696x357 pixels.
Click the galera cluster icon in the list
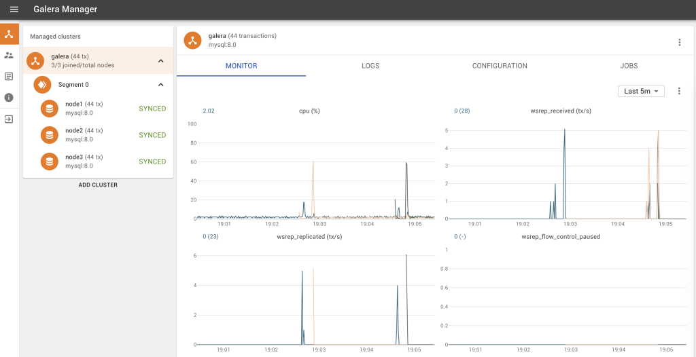(35, 61)
